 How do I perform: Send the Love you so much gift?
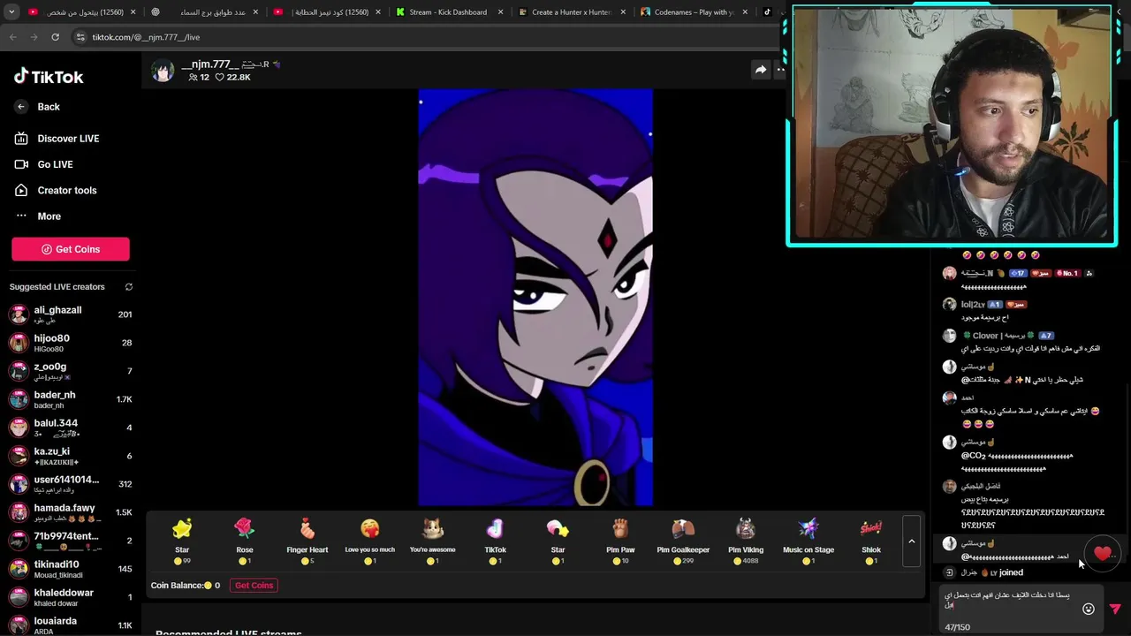pos(369,540)
